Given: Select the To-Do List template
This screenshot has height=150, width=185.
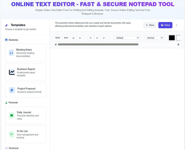Looking at the screenshot, I should pos(26,134).
